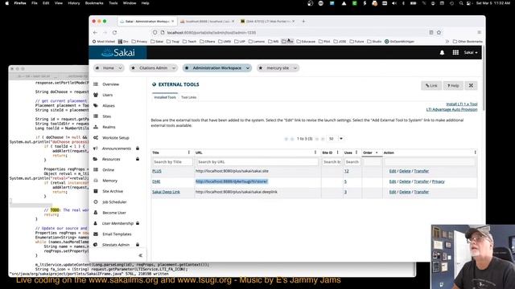This screenshot has height=289, width=515.
Task: Click Privacy link in second row
Action: [438, 181]
